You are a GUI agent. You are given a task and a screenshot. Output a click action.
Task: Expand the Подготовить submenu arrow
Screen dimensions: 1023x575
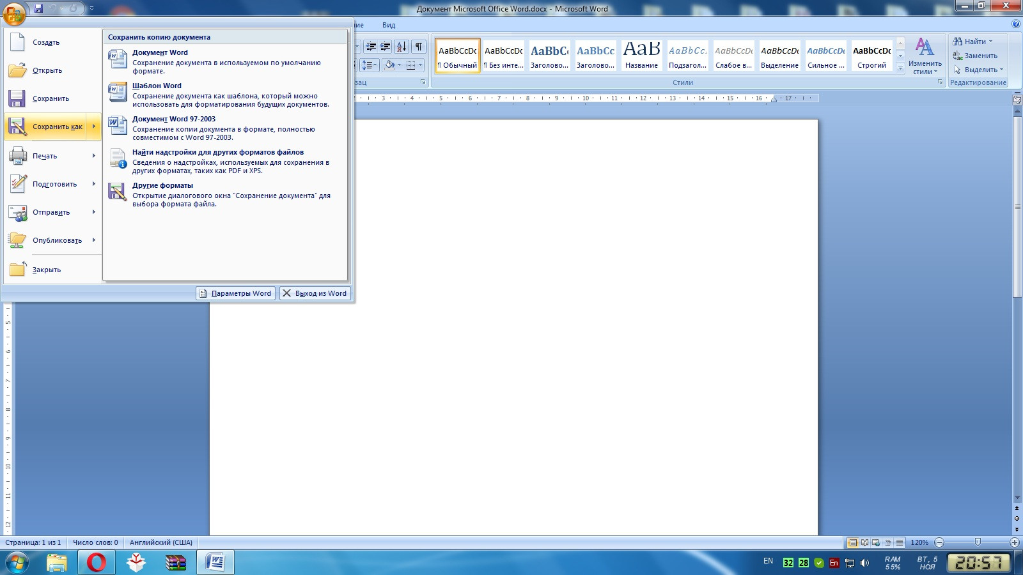point(94,184)
